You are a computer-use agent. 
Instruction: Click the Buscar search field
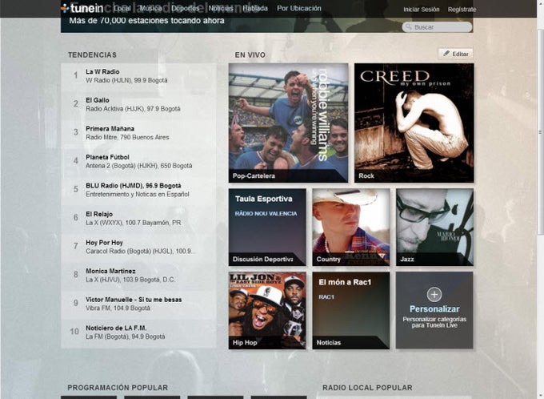[437, 26]
